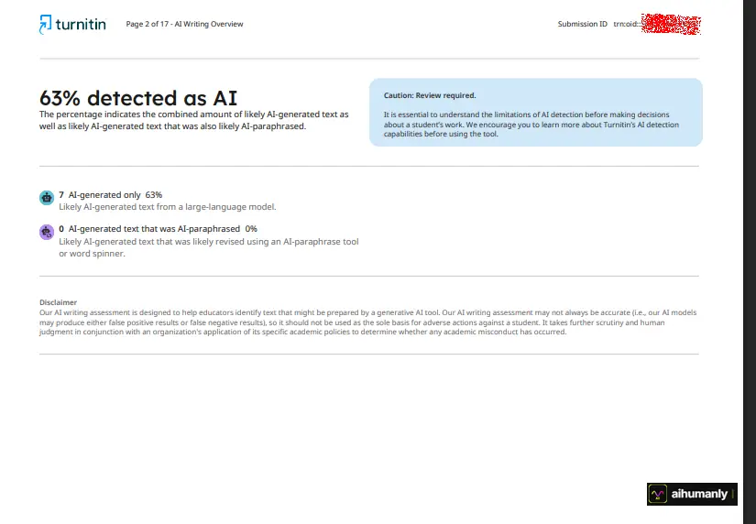Click 'Page 2 of 17 - AI Writing Overview' text
Screen dimensions: 756x524
pos(185,24)
